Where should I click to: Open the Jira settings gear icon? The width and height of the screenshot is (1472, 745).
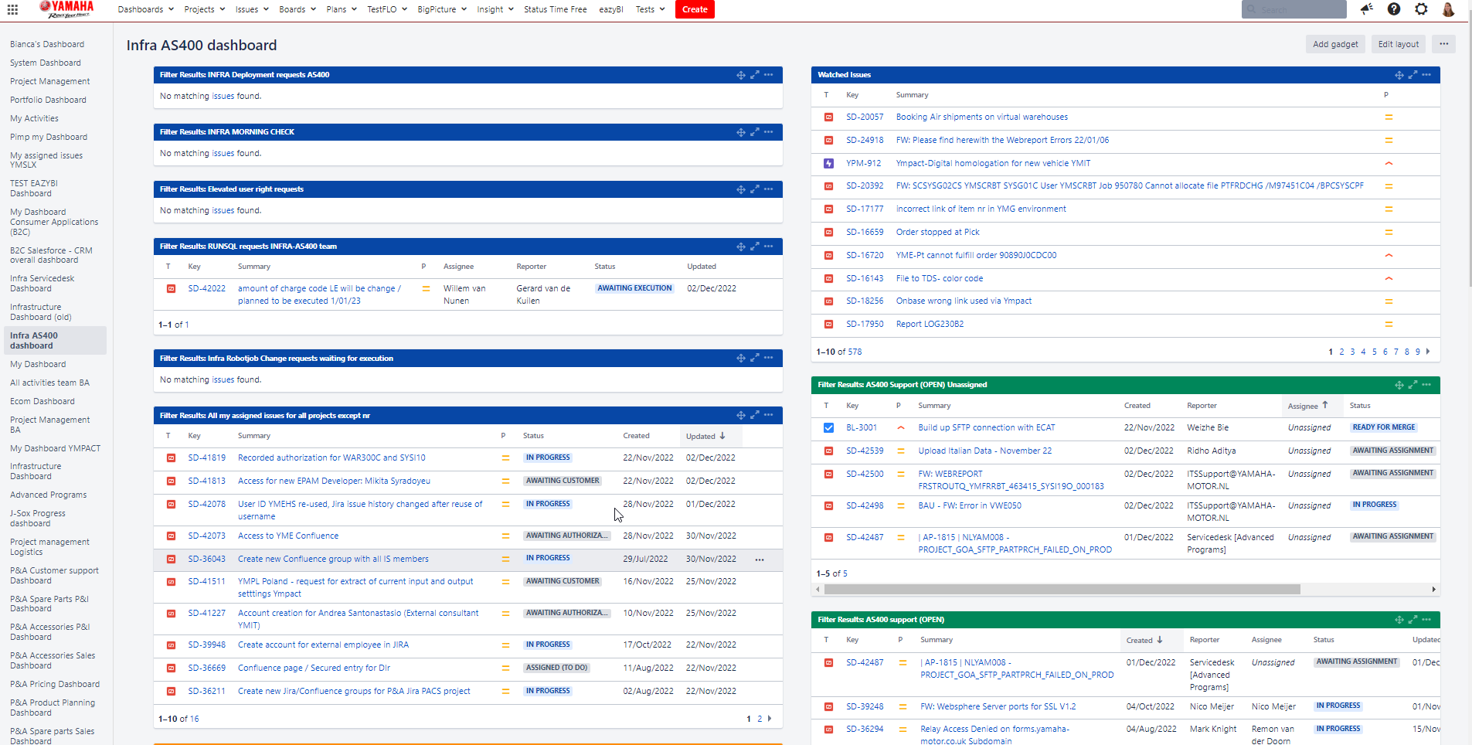[1421, 9]
